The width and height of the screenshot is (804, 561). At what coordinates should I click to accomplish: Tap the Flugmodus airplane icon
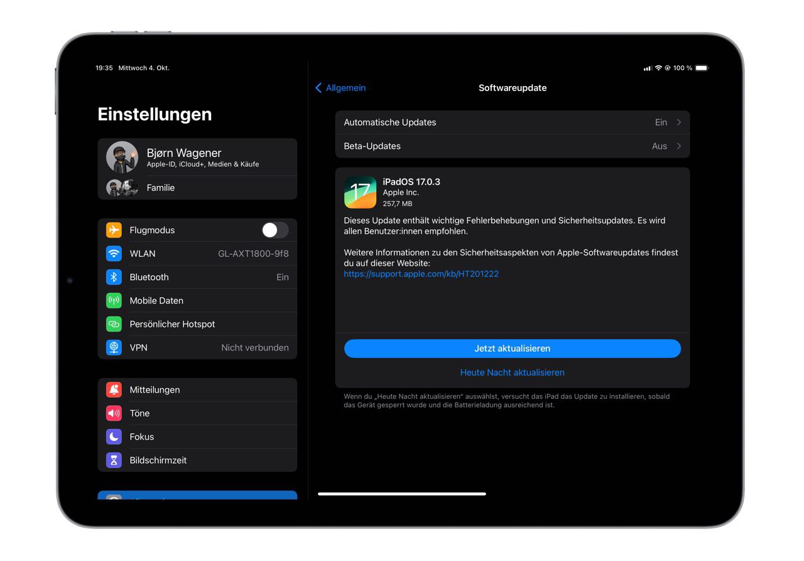114,230
